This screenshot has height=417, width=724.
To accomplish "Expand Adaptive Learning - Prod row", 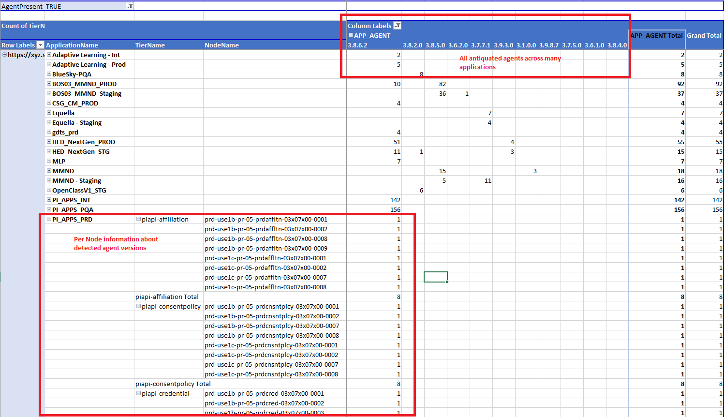I will click(49, 64).
